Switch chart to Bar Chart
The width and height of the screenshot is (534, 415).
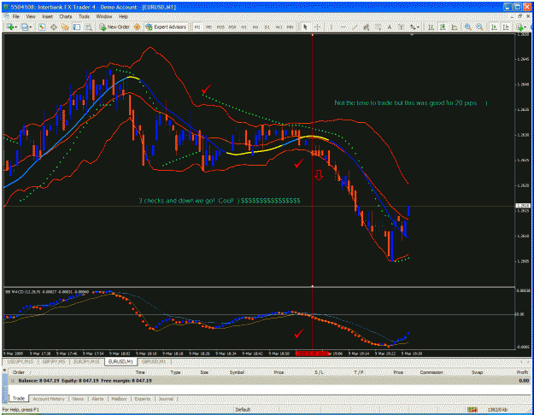431,26
